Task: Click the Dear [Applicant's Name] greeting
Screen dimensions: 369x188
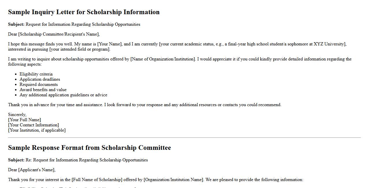Action: point(32,170)
